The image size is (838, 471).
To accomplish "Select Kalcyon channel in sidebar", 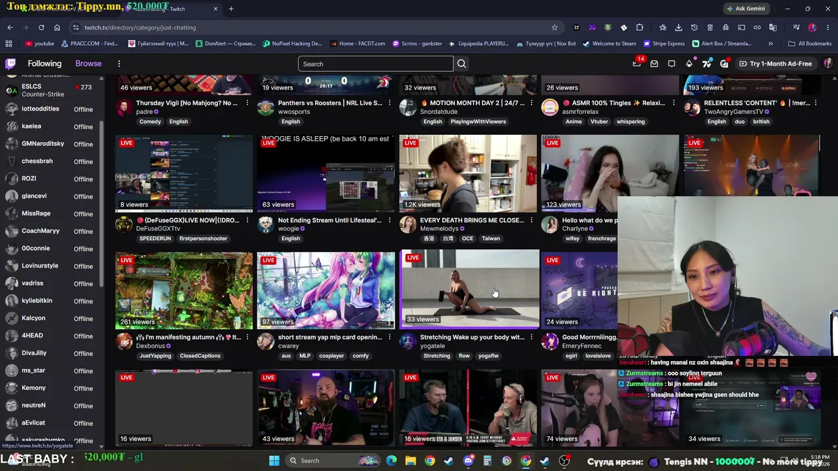I will click(52, 318).
